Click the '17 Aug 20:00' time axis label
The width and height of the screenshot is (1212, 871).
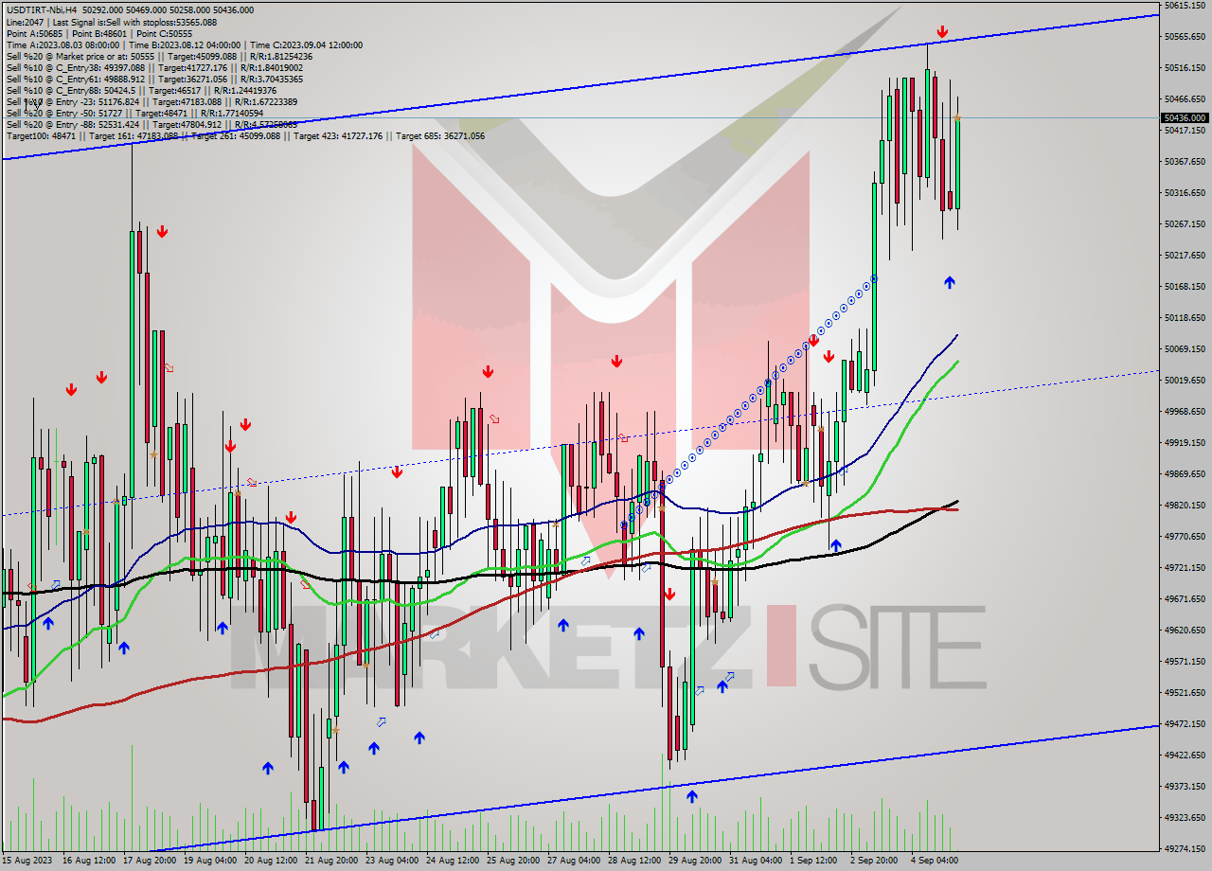(x=150, y=861)
